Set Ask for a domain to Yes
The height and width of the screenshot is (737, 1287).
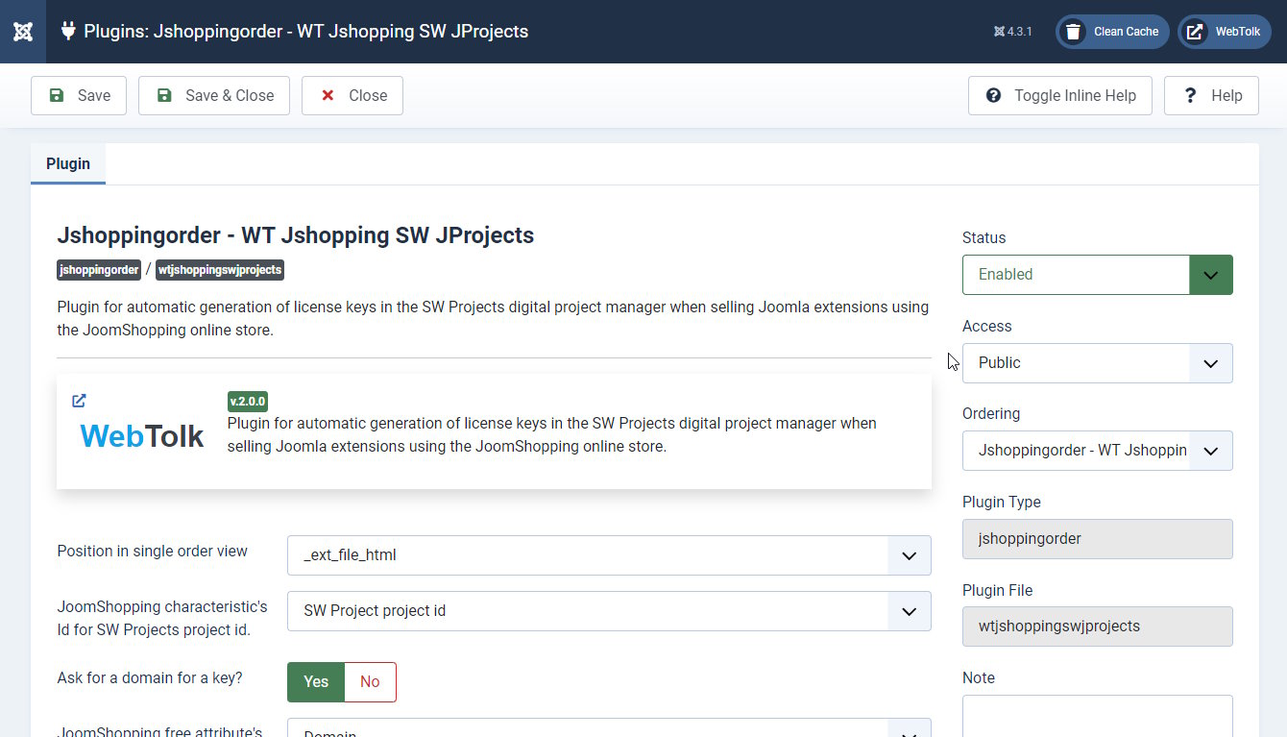tap(316, 681)
